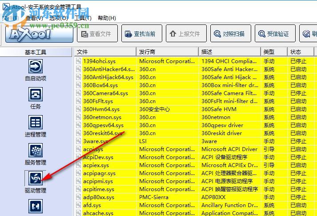This screenshot has width=317, height=216.
Task: Click the 查看文件 toolbar button
Action: [97, 33]
